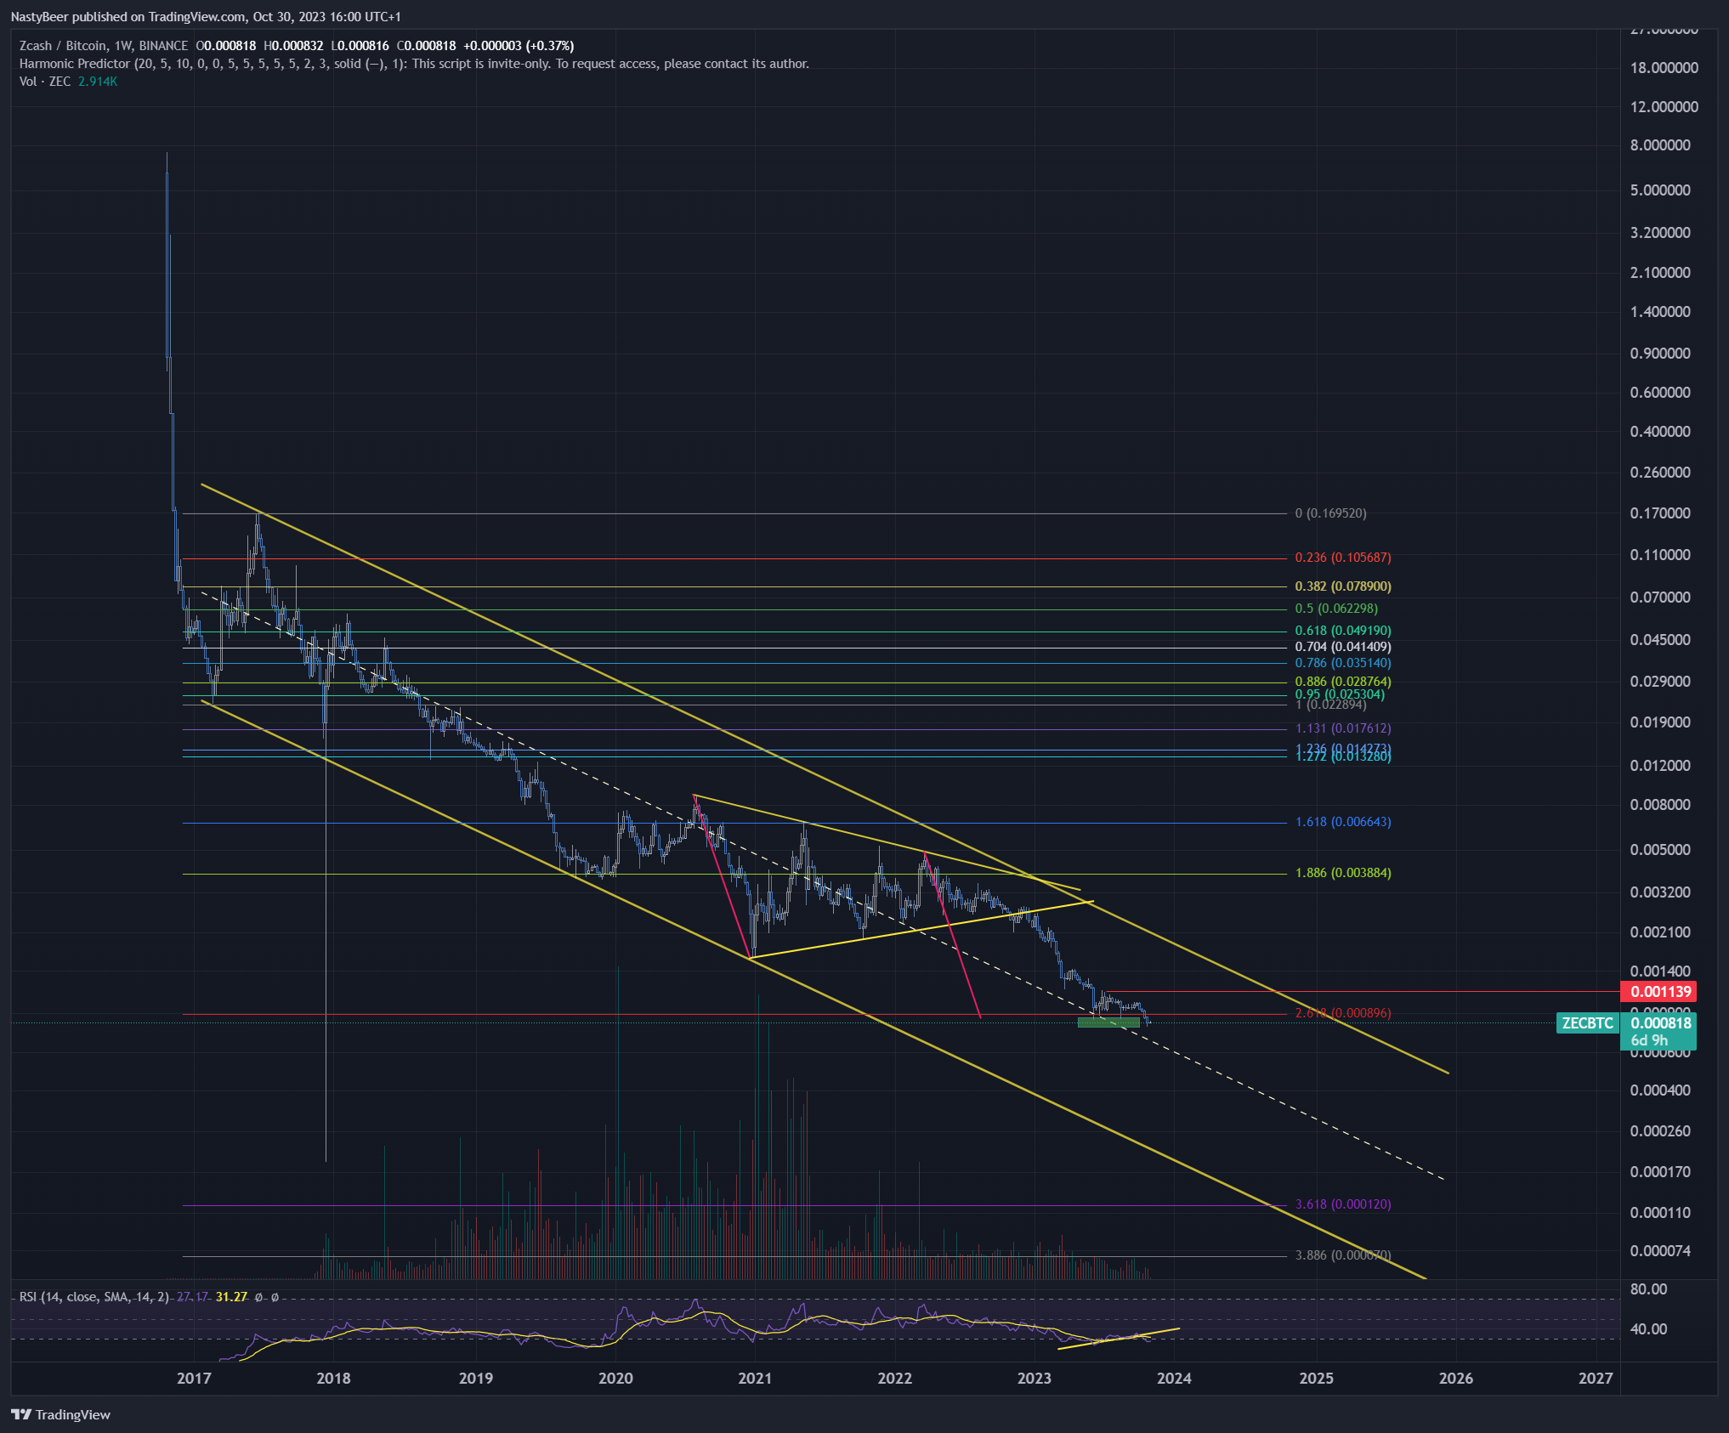Click the 2019 time axis label
1729x1433 pixels.
(476, 1379)
